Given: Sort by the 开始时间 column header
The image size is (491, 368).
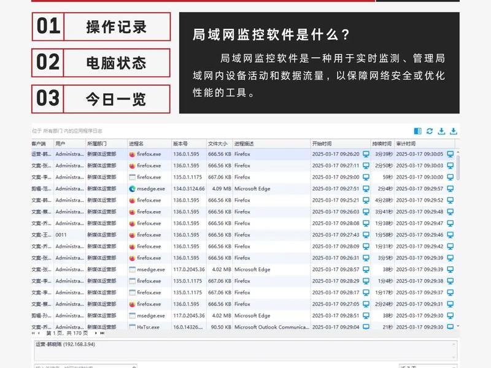Looking at the screenshot, I should coord(341,144).
